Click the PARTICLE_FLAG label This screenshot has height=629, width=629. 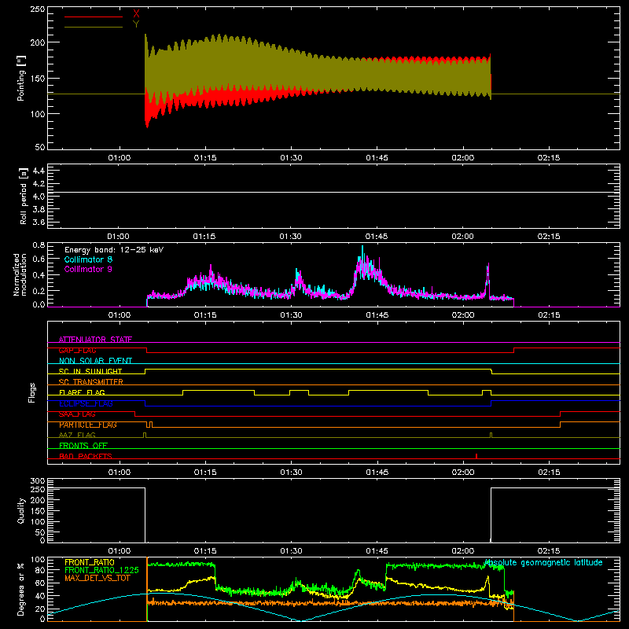88,425
